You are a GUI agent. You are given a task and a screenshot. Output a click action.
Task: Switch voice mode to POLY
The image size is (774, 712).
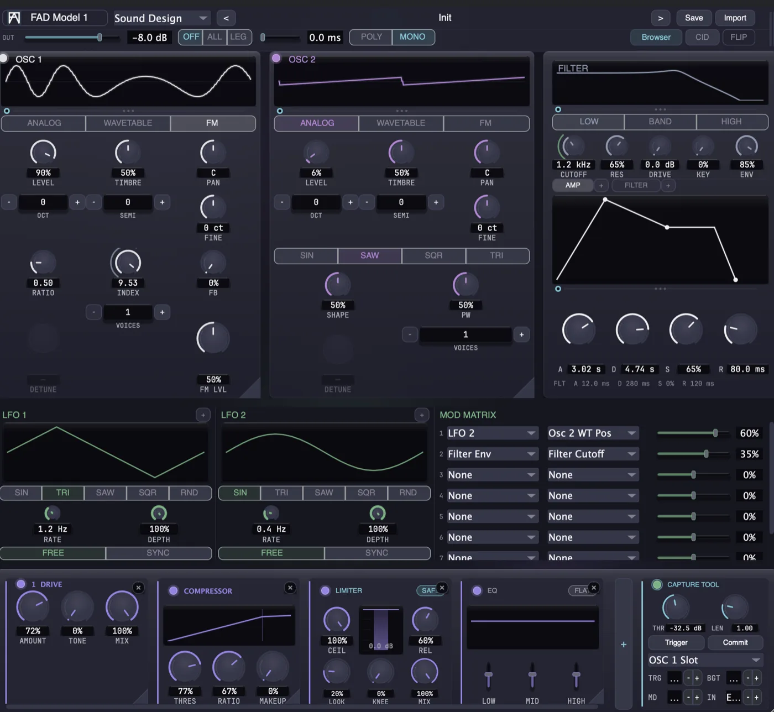pos(371,37)
